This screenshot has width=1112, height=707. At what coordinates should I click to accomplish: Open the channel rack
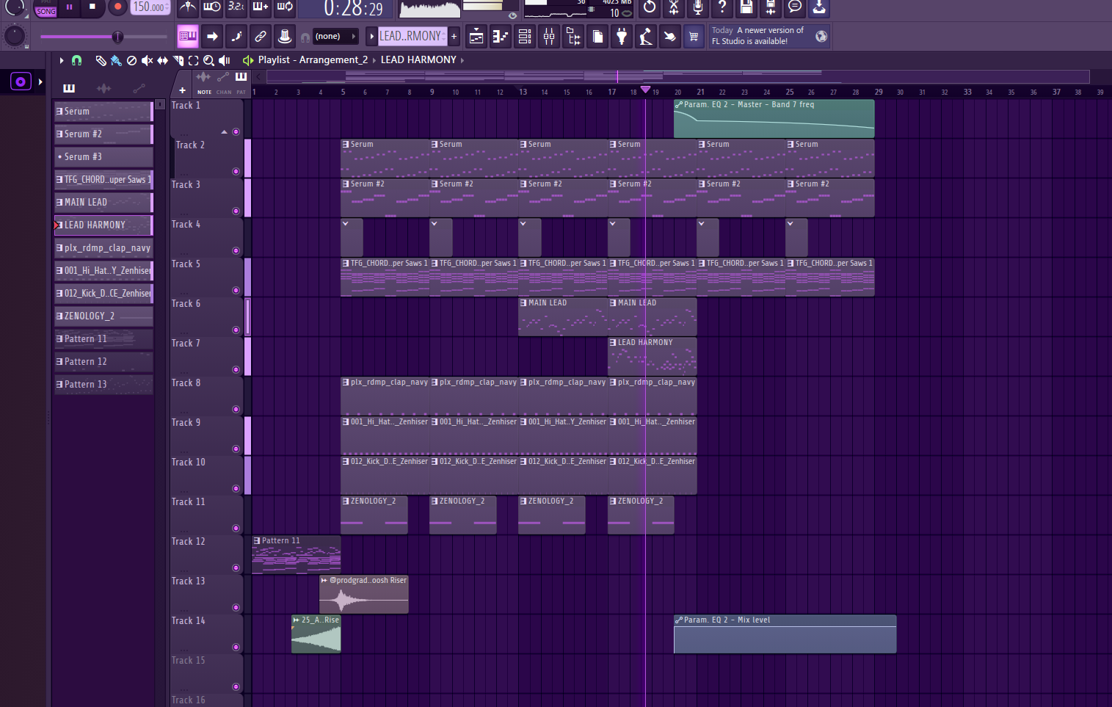(x=525, y=36)
